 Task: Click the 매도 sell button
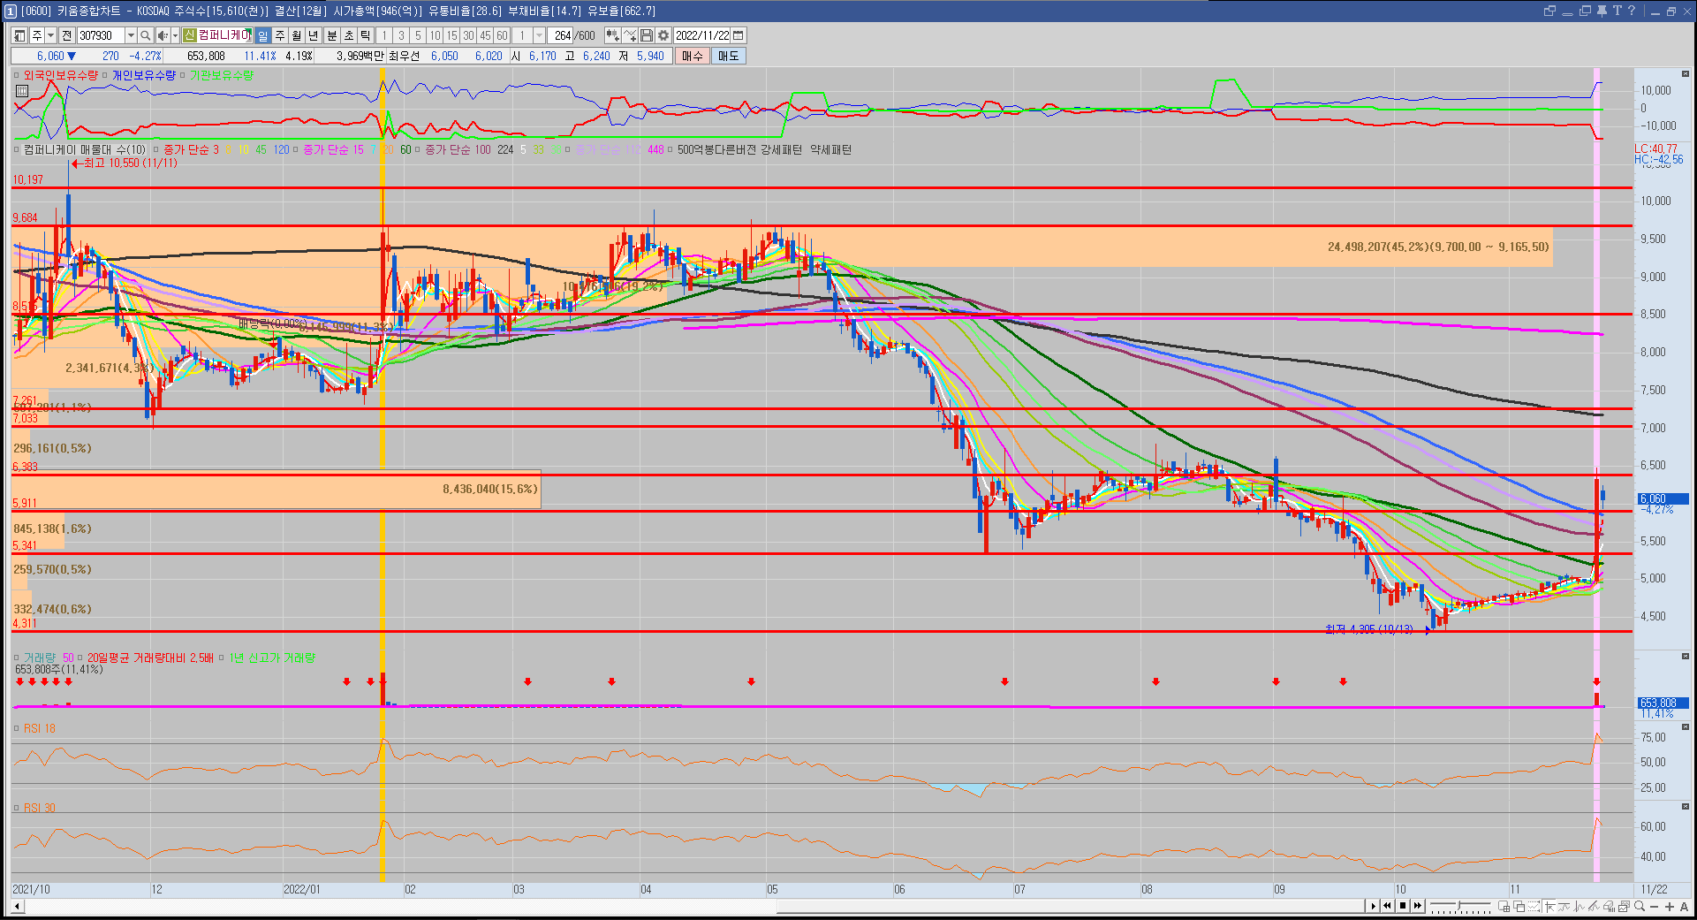coord(728,56)
